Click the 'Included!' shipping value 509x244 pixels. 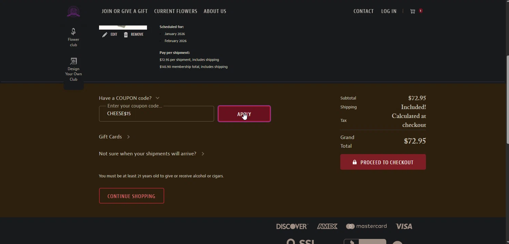point(413,107)
